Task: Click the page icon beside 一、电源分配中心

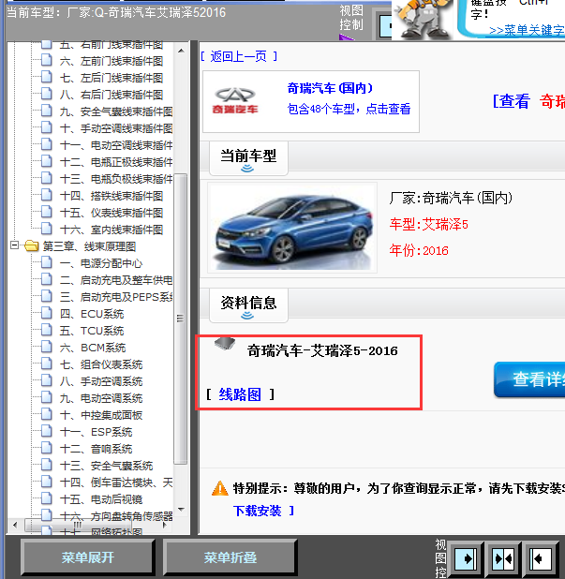Action: [47, 262]
